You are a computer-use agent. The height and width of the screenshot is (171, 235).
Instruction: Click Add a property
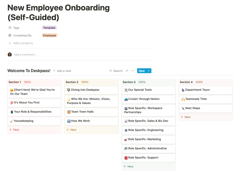(x=23, y=43)
